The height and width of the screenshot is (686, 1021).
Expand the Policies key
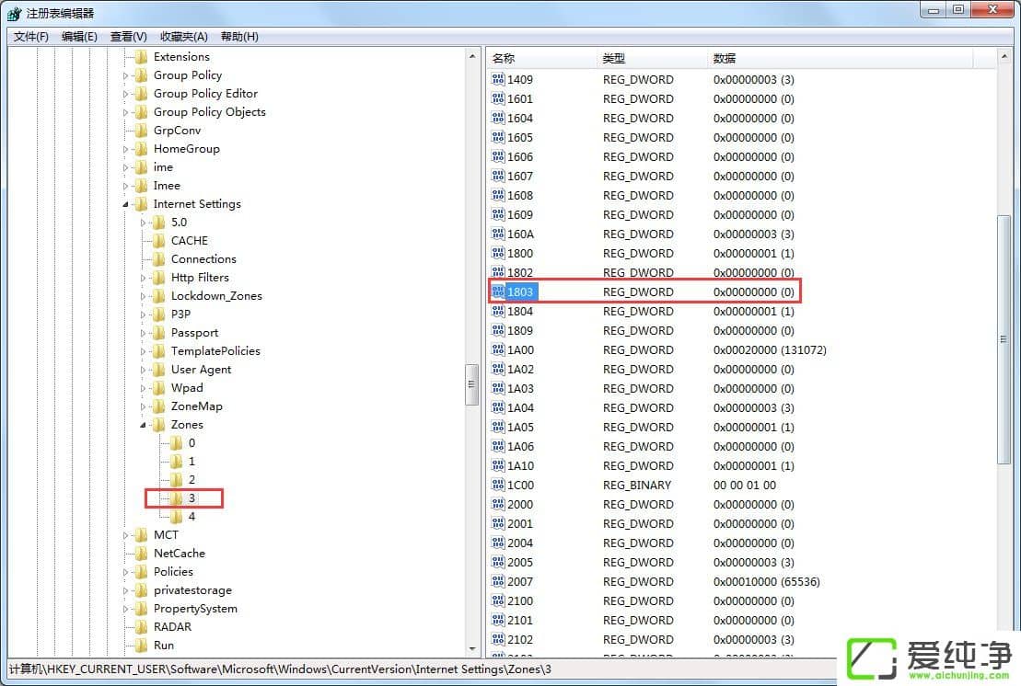(126, 572)
